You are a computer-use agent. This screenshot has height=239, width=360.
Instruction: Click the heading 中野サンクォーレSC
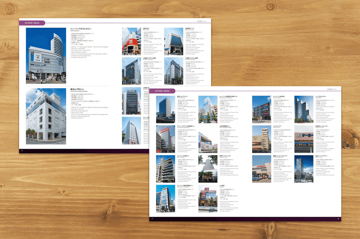(225, 156)
